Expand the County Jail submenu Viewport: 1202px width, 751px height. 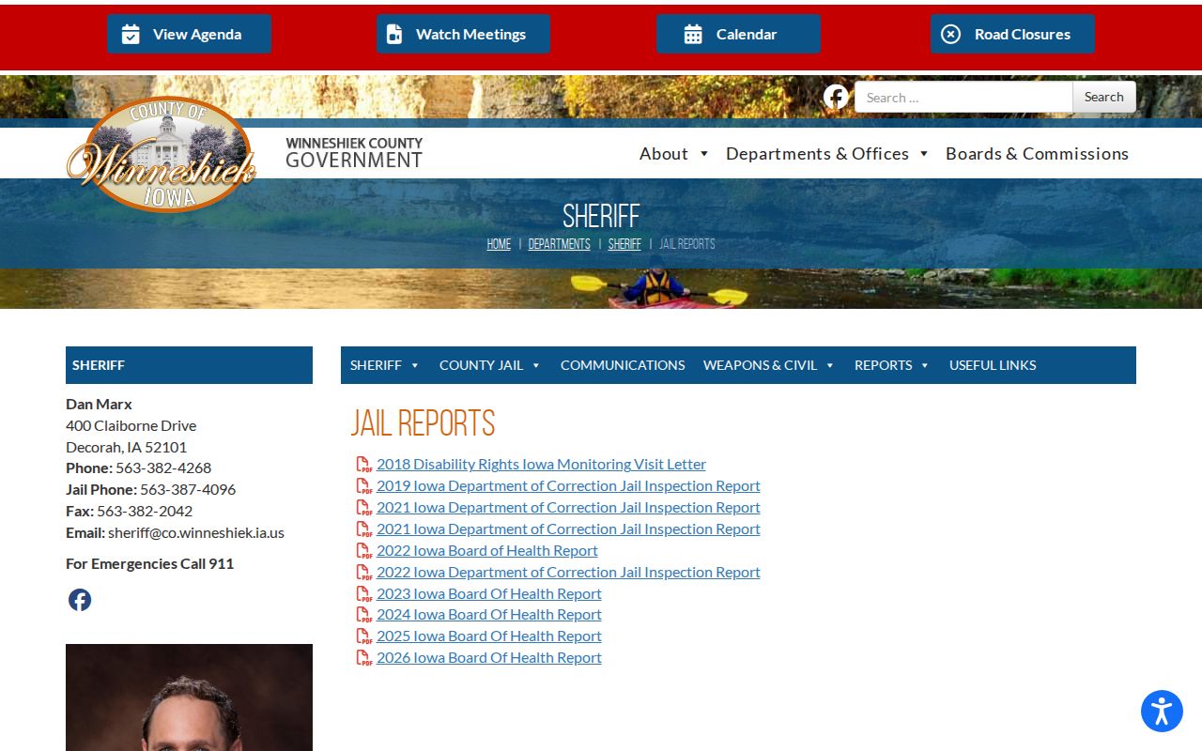point(490,365)
